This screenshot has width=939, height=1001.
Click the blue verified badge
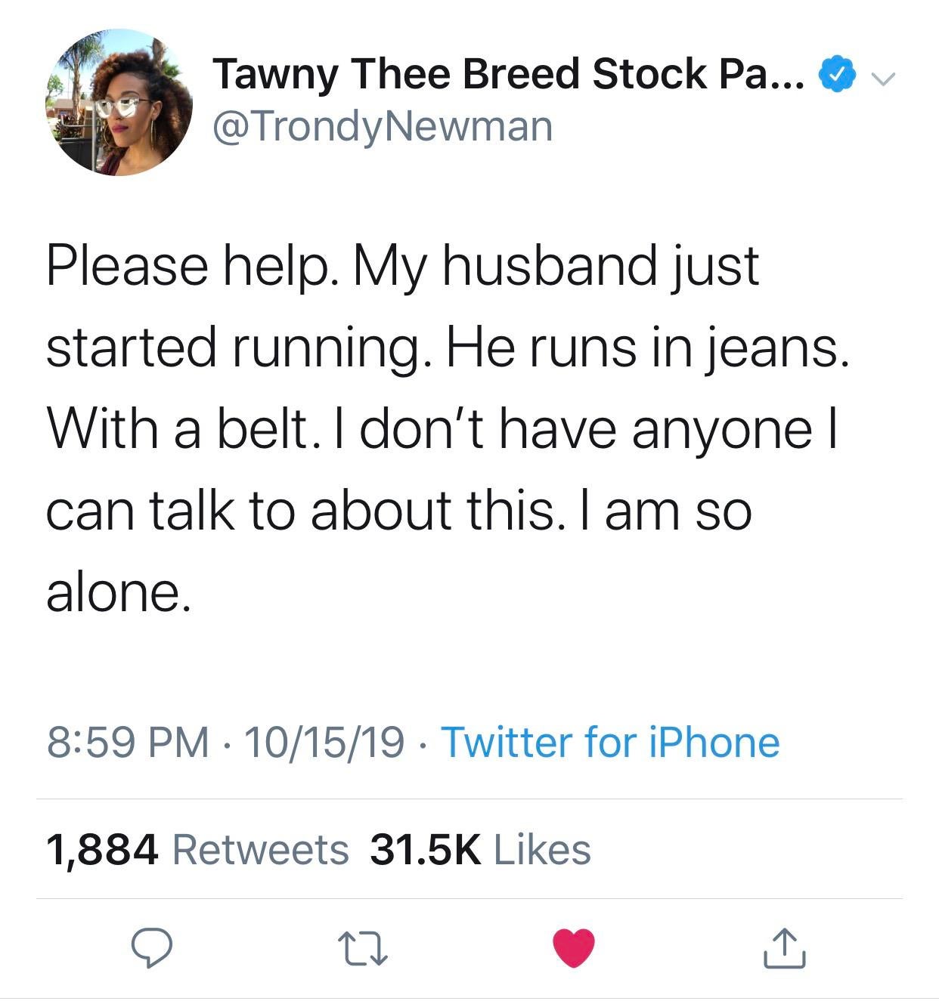(837, 75)
